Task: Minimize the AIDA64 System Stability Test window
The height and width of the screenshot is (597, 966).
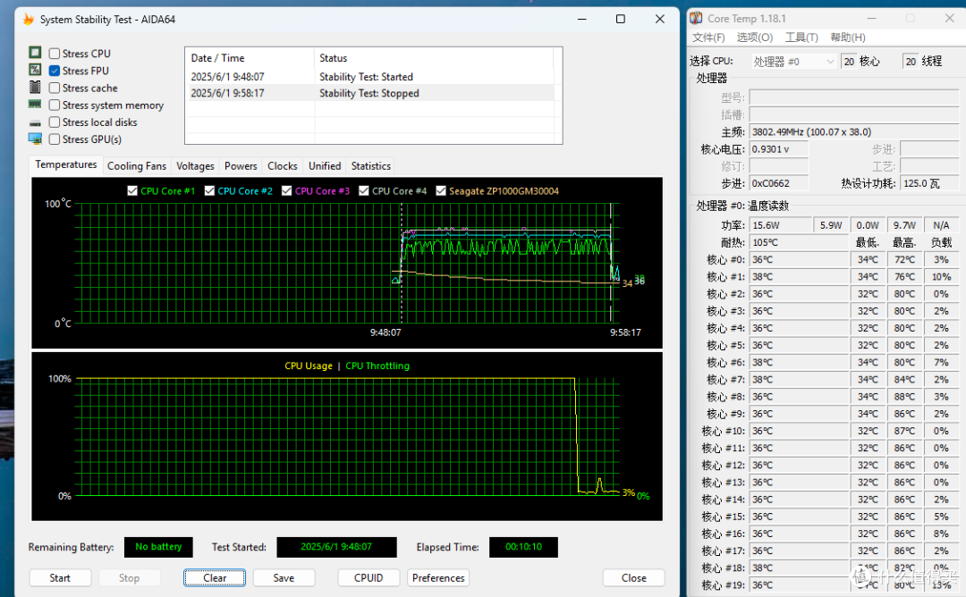Action: click(581, 19)
